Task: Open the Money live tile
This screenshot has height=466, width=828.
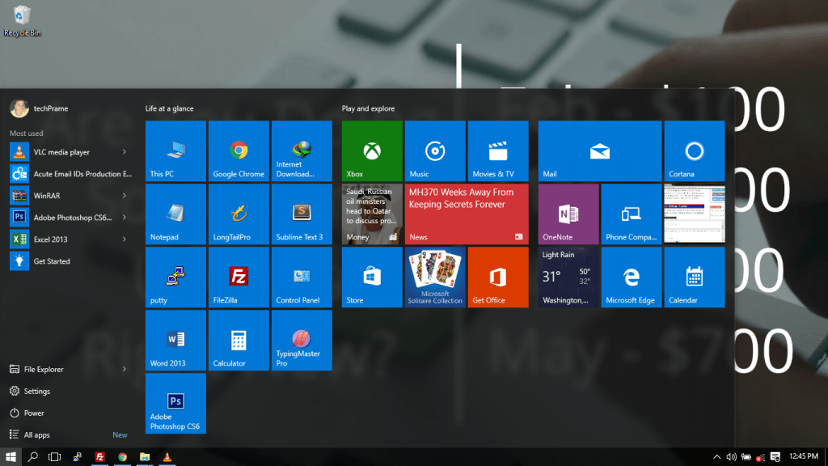Action: (x=372, y=214)
